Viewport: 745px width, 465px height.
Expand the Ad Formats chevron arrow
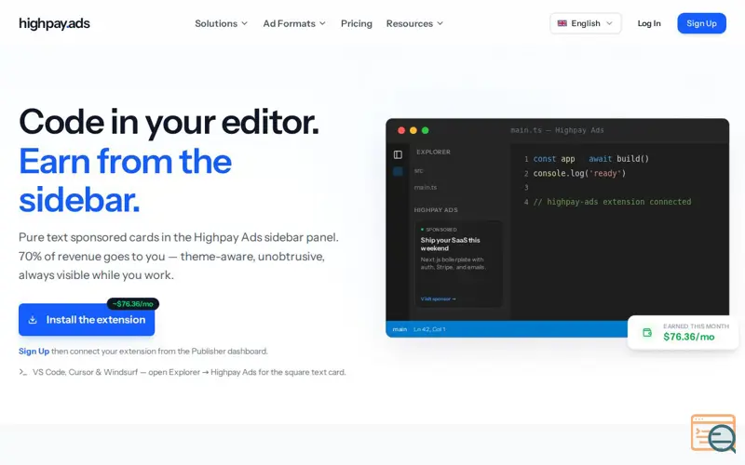pyautogui.click(x=322, y=23)
